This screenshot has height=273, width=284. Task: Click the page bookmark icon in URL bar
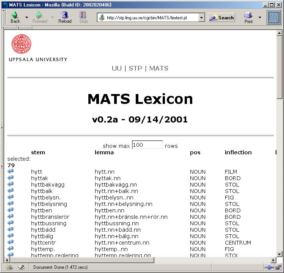click(102, 18)
